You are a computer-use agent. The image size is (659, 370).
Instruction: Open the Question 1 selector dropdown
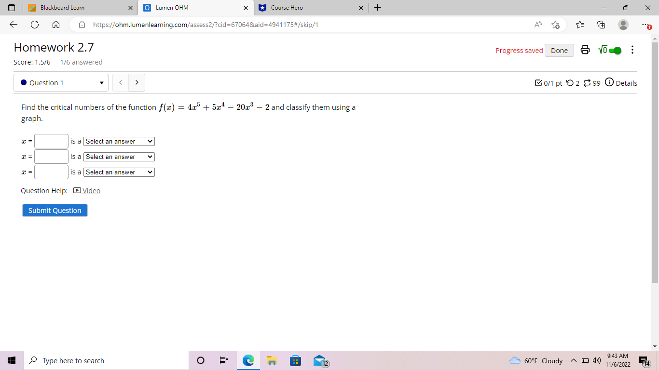pos(61,82)
